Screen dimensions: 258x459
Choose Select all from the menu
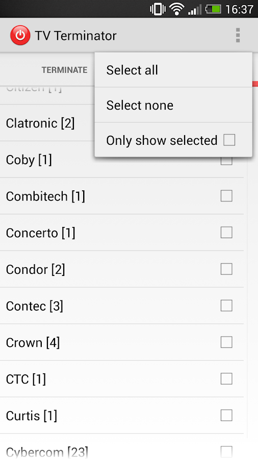pos(173,70)
